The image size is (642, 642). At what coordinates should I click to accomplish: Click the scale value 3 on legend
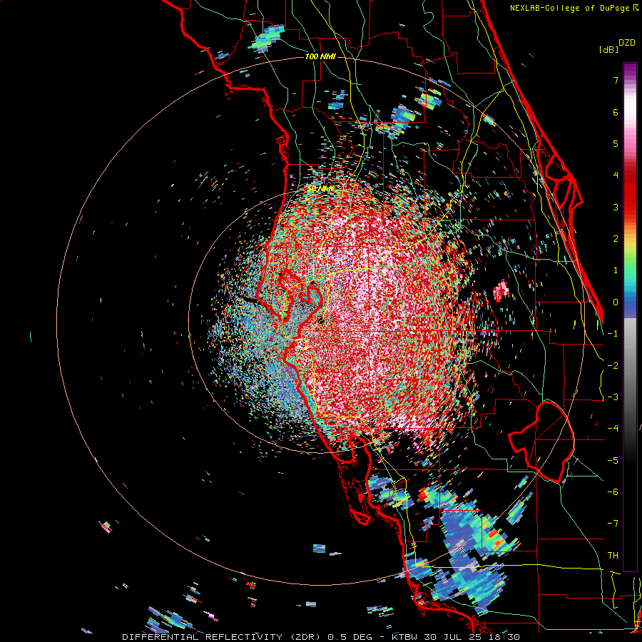pos(616,207)
